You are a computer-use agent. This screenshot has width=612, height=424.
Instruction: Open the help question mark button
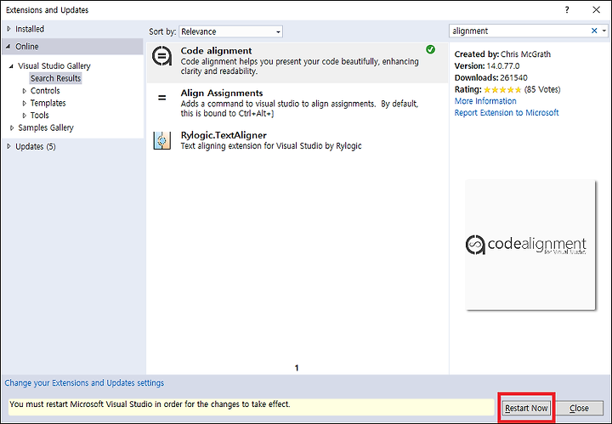(x=567, y=10)
